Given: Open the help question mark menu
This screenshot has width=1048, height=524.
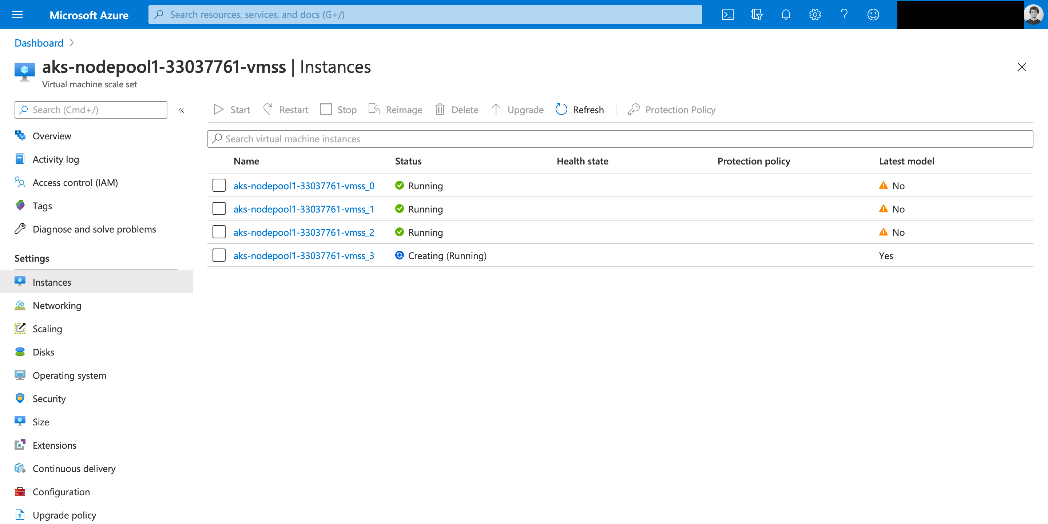Looking at the screenshot, I should [844, 14].
